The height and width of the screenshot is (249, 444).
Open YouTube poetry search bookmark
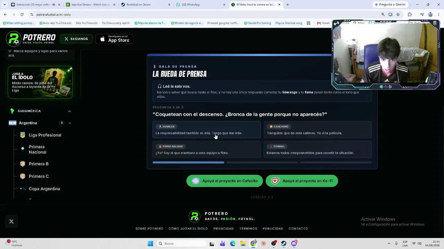[116, 23]
